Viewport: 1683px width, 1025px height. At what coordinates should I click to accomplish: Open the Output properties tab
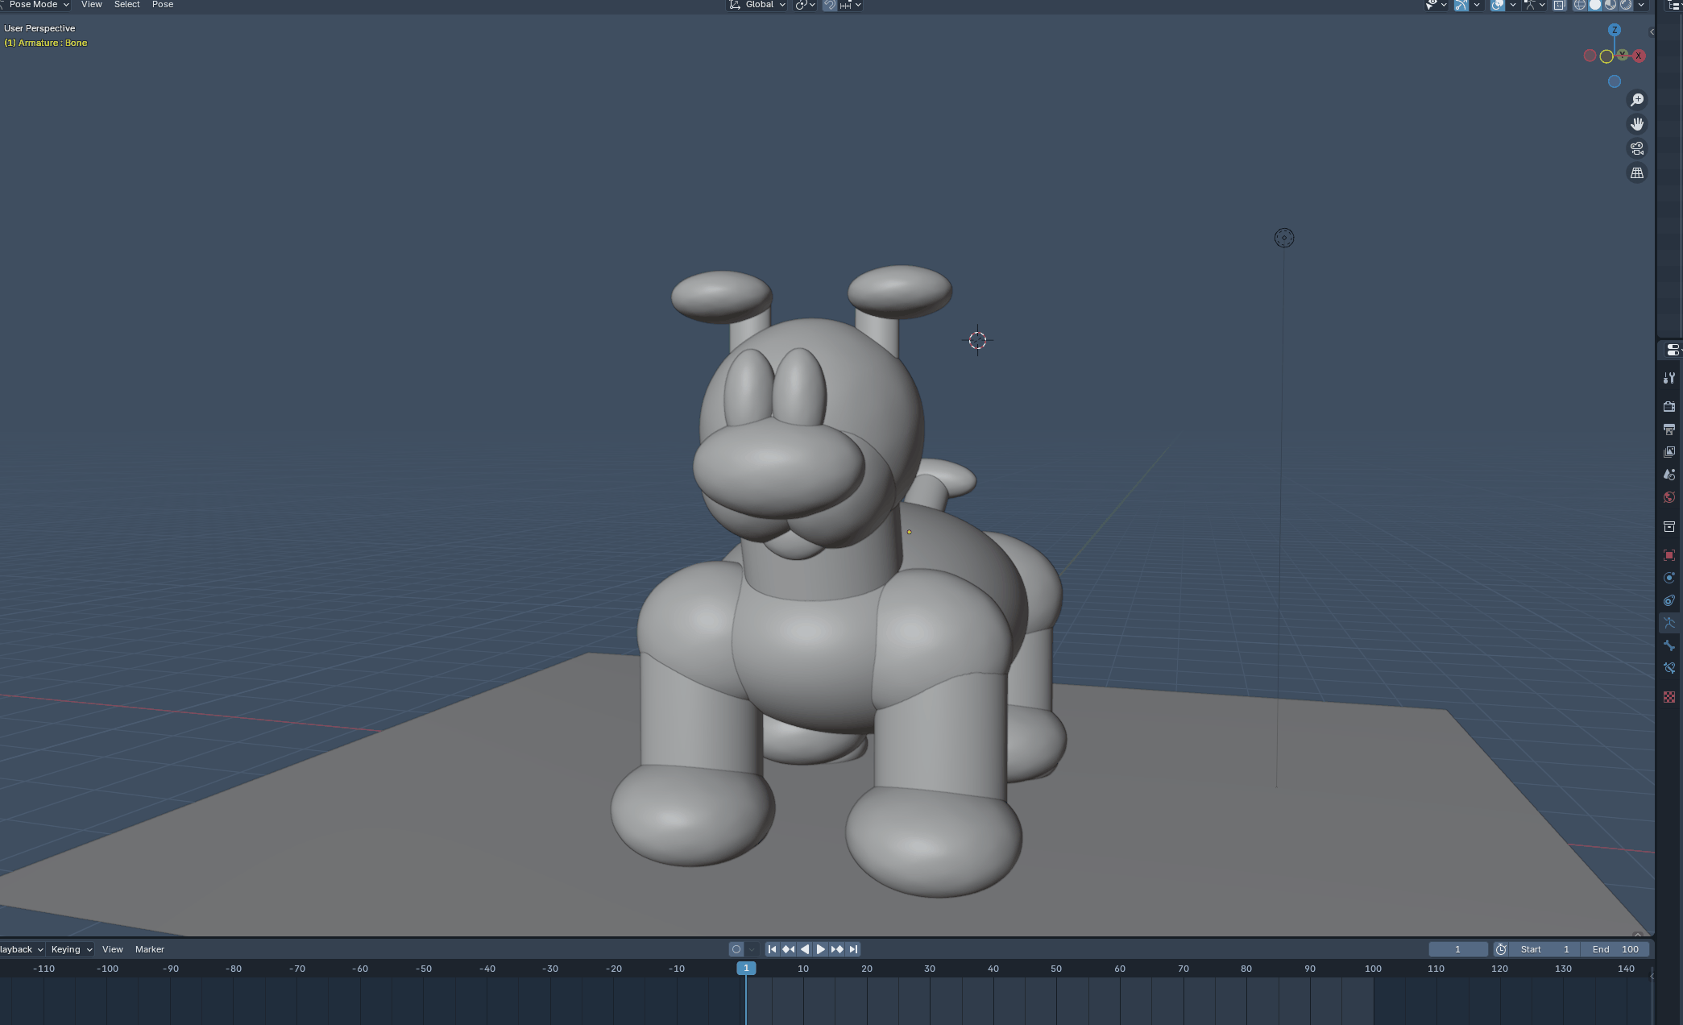click(x=1669, y=430)
